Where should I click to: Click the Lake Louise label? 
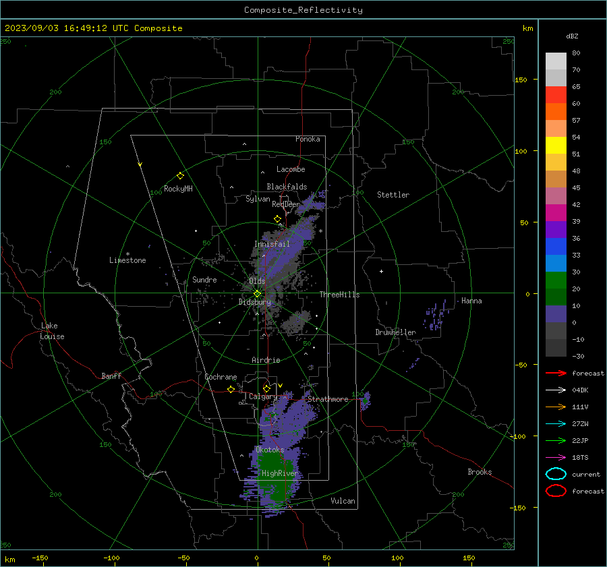52,331
